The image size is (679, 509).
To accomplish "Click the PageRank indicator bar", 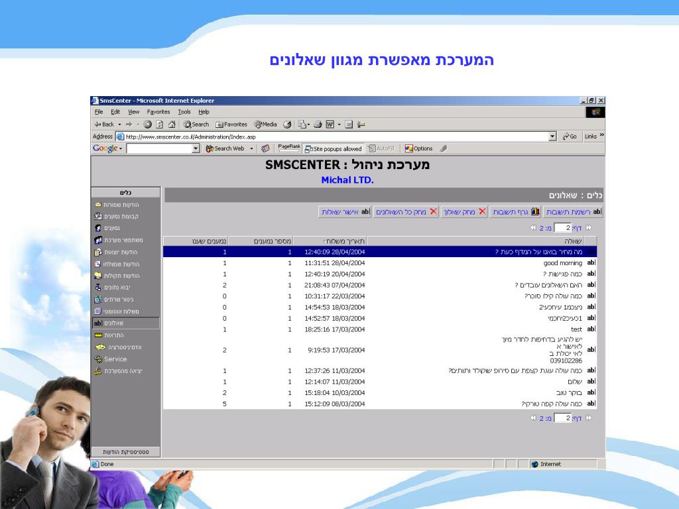I will (289, 148).
